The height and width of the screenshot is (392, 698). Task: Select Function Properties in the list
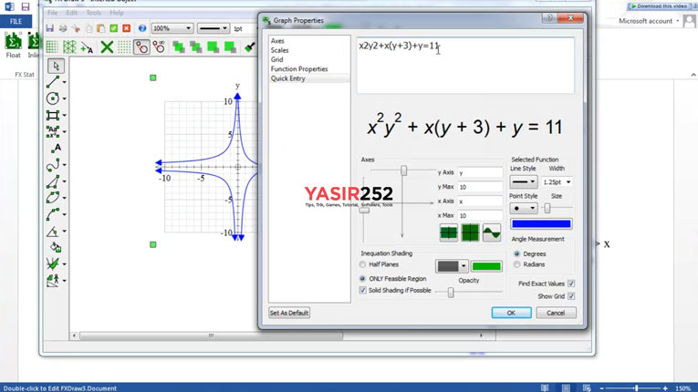pyautogui.click(x=299, y=69)
